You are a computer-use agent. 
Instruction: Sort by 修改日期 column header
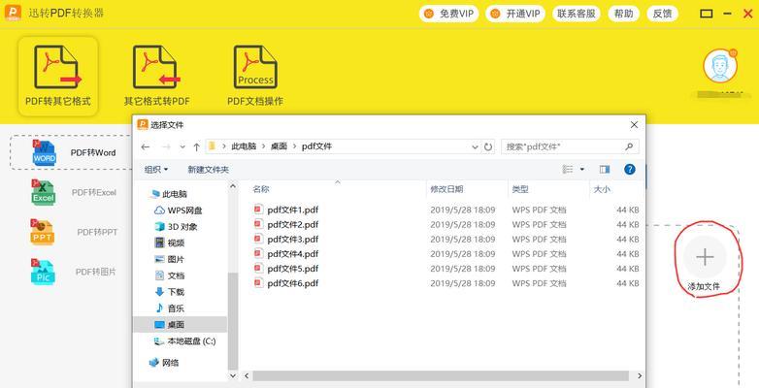point(446,189)
